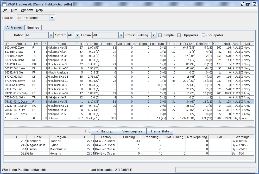Viewport: 259px width, 174px height.
Task: Open the File menu
Action: coord(5,10)
